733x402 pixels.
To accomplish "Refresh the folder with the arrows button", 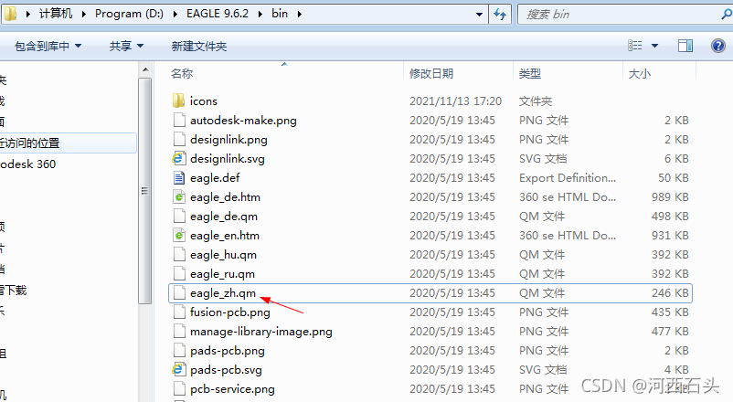I will (x=500, y=14).
